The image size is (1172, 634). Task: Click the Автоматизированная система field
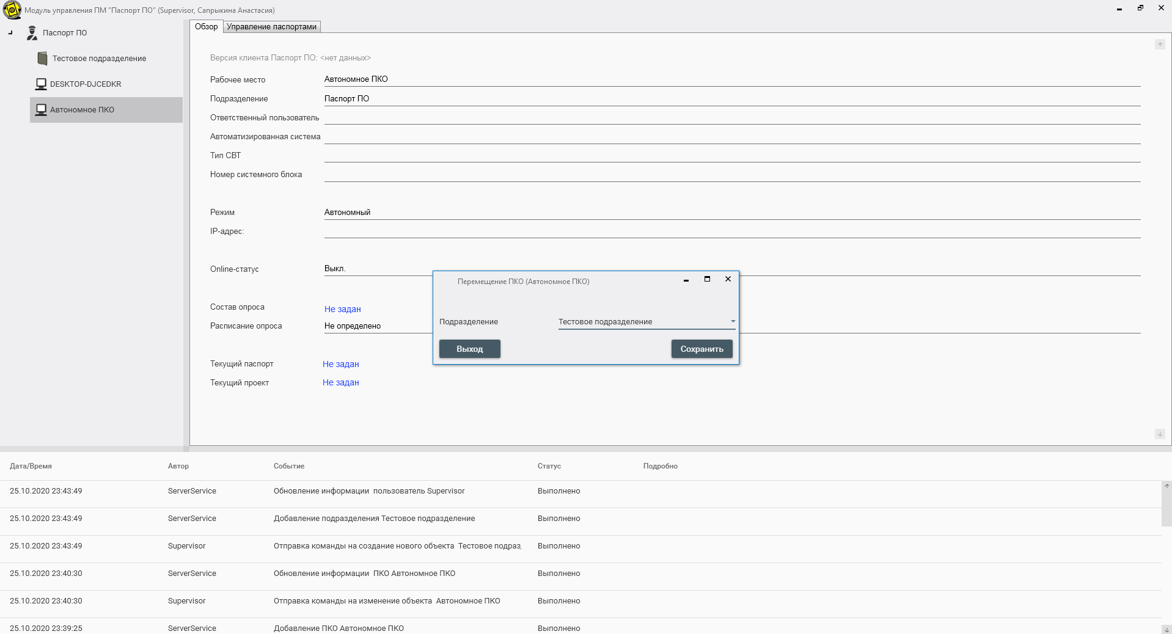(732, 137)
